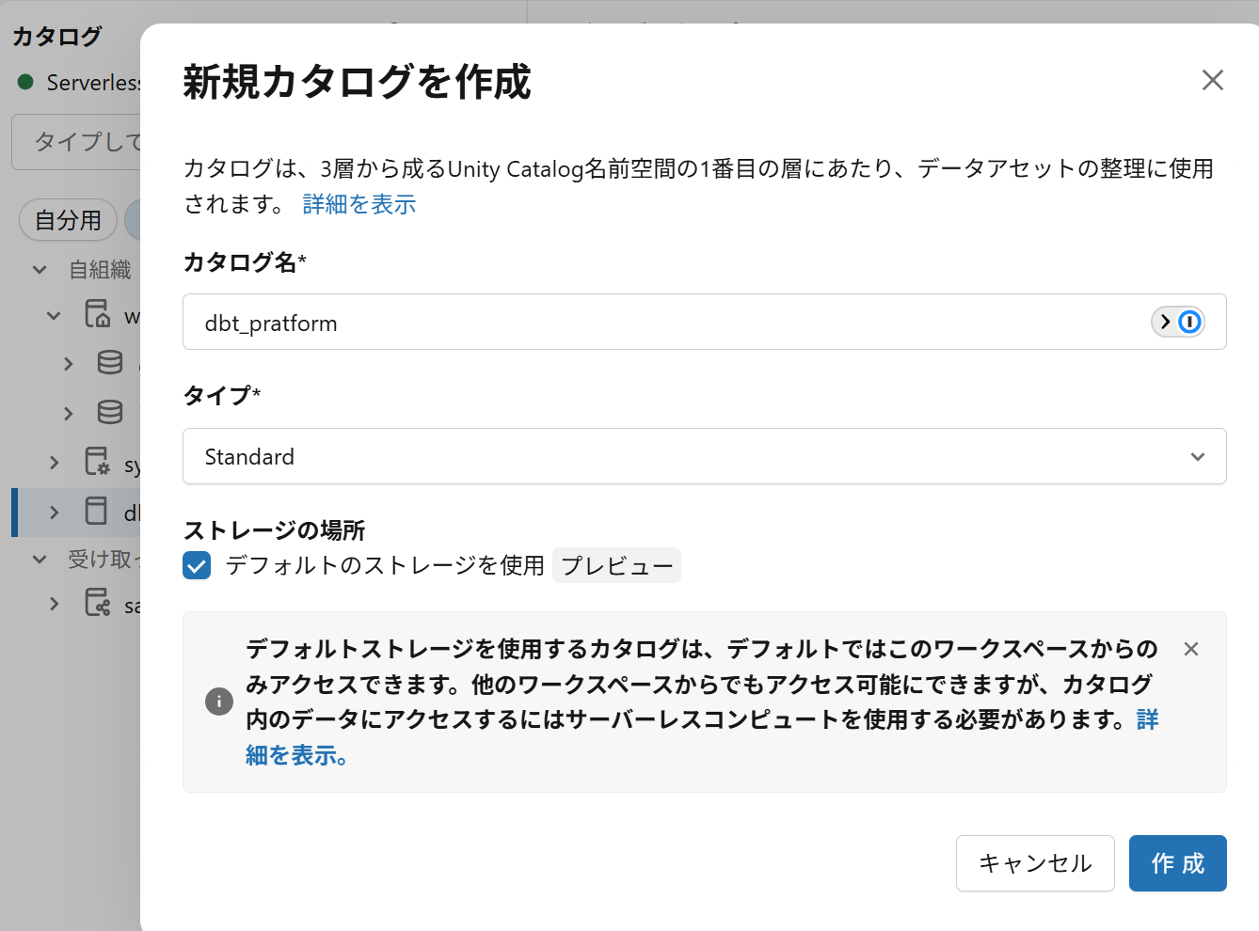Image resolution: width=1259 pixels, height=931 pixels.
Task: Click the workspace catalog icon under 自組織
Action: [x=97, y=313]
